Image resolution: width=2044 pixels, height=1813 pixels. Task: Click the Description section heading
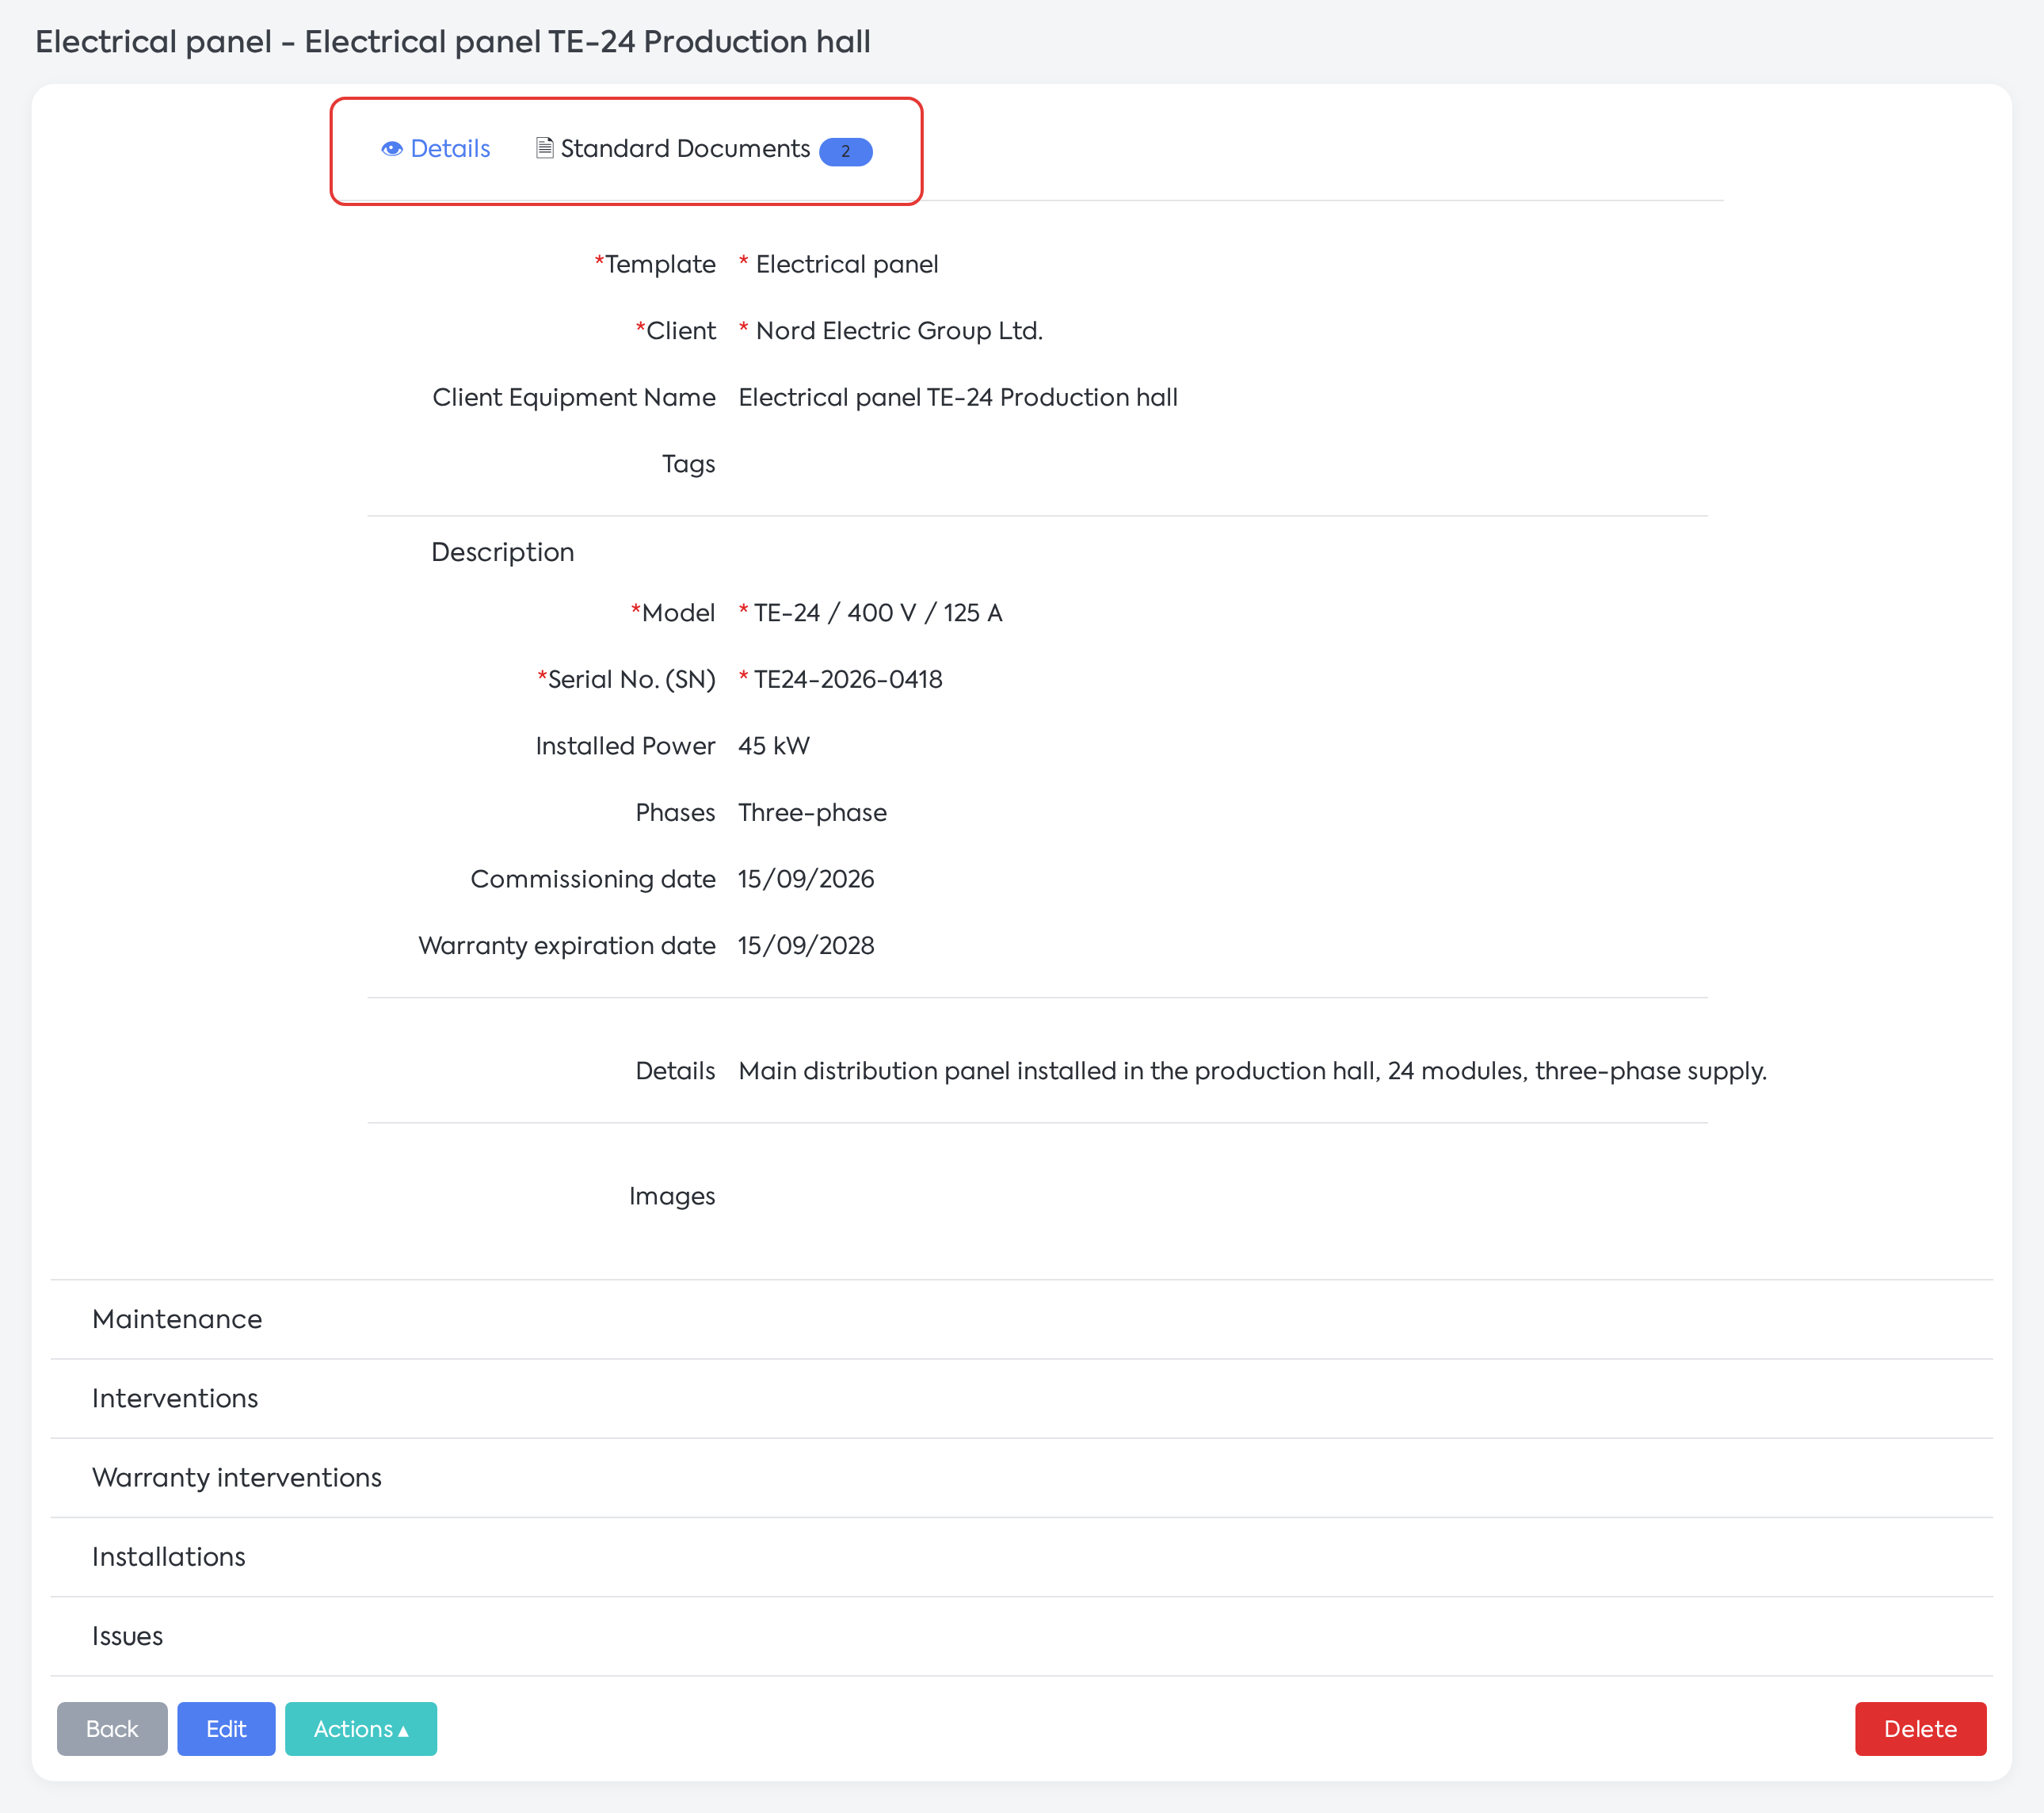[503, 552]
